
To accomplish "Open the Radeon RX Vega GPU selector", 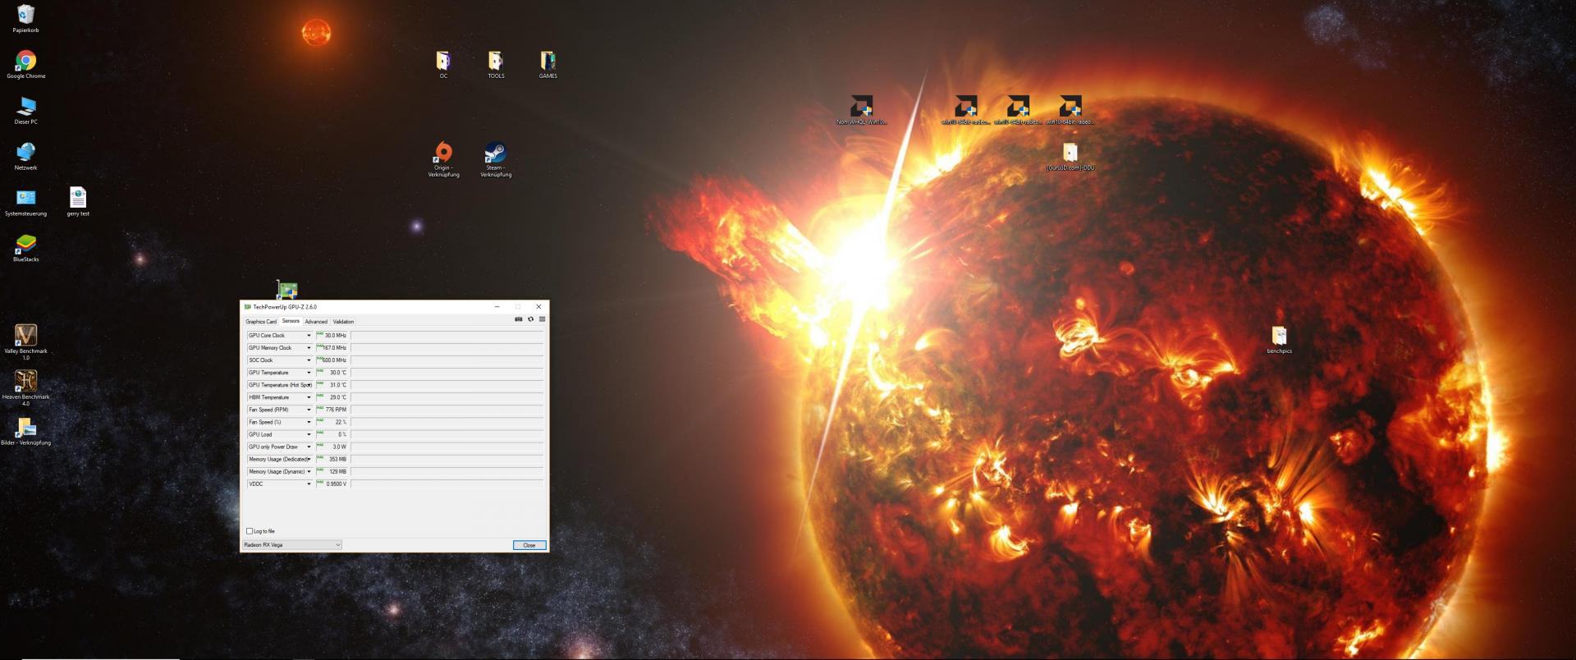I will [x=291, y=545].
